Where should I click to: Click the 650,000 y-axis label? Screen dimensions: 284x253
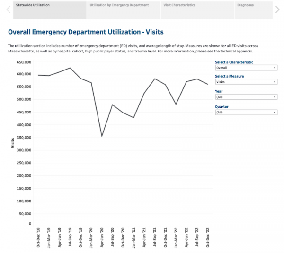(x=23, y=62)
